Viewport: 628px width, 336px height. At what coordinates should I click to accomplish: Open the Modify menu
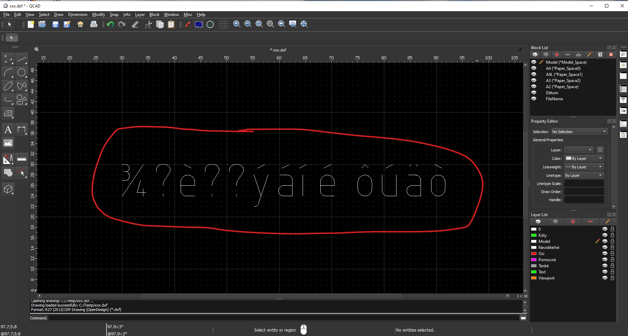point(98,15)
